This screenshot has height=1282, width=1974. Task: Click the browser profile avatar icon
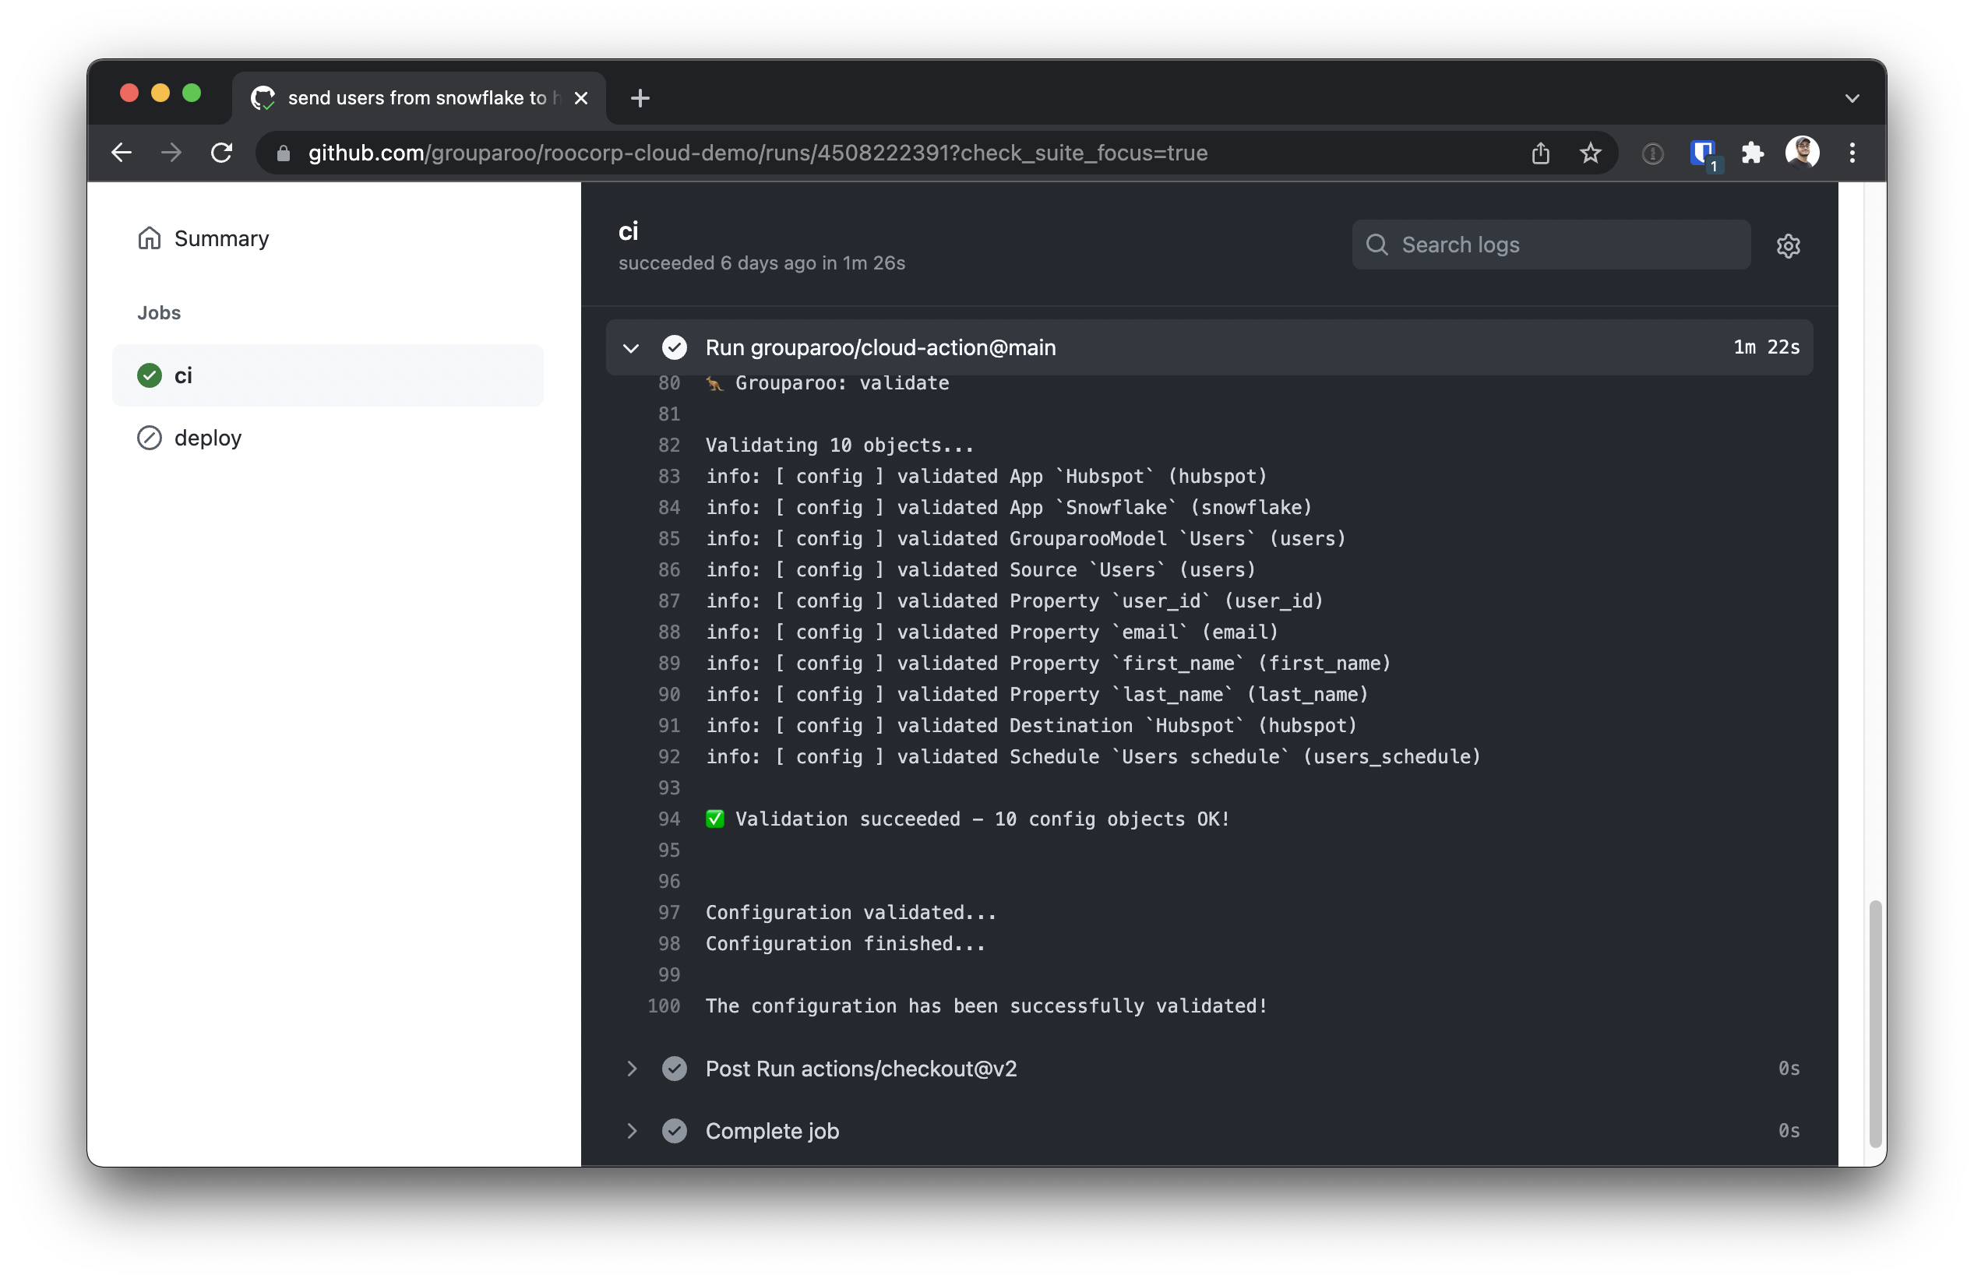[1803, 154]
